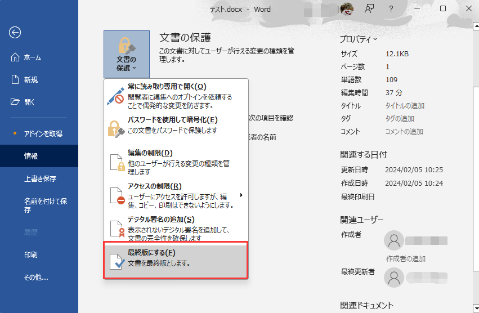479x313 pixels.
Task: Click the 開く folder icon
Action: (x=15, y=102)
